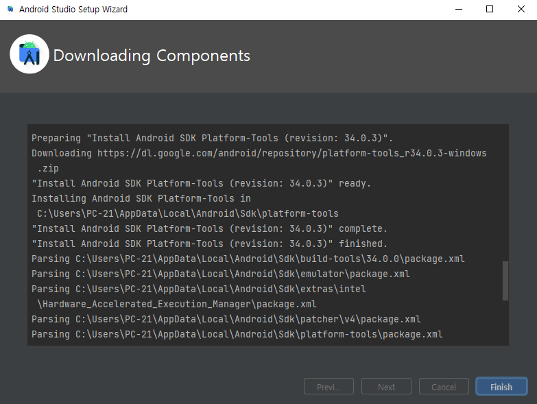This screenshot has width=537, height=404.
Task: Click the 'patcher\v4\package.xml' parsing line
Action: click(x=226, y=319)
